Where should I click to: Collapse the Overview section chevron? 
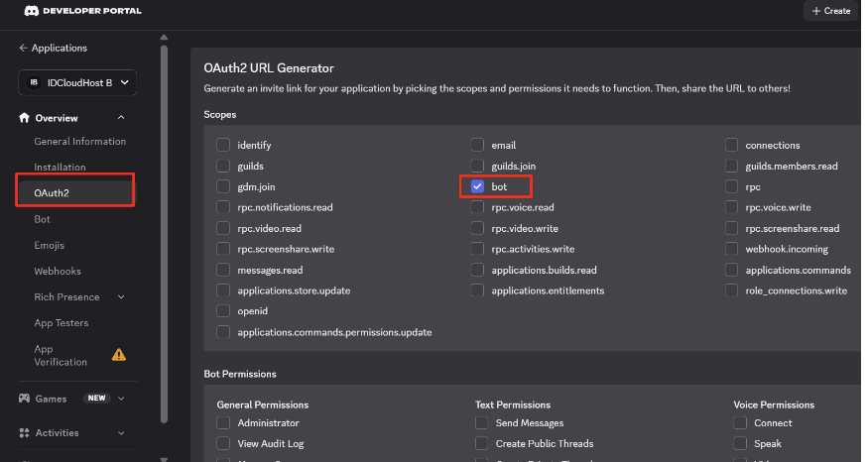[121, 118]
